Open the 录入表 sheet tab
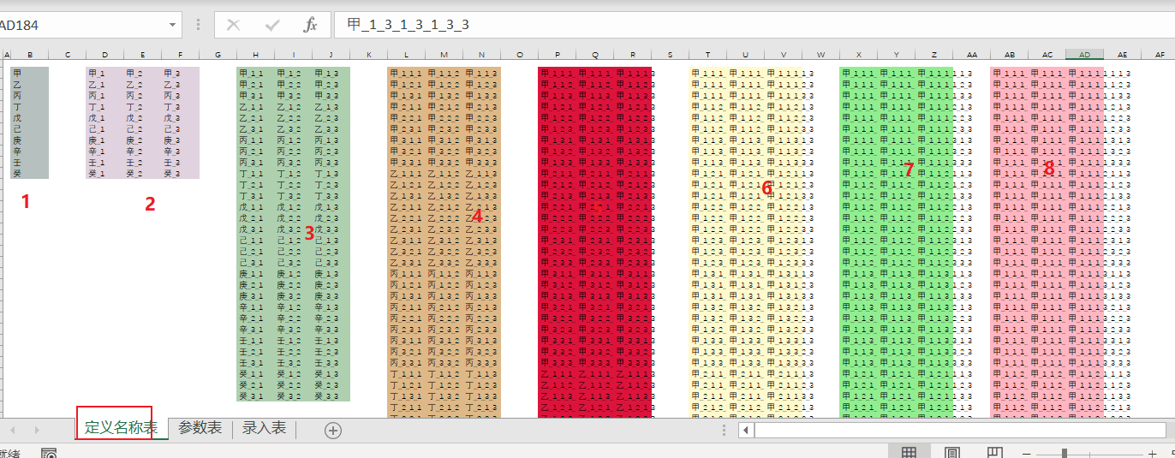The height and width of the screenshot is (458, 1175). pos(265,428)
